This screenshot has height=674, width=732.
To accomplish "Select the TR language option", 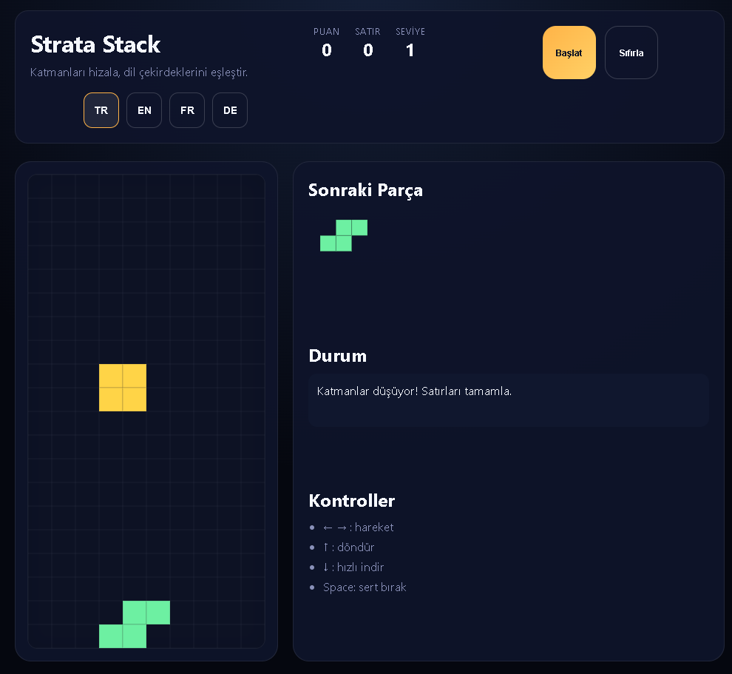I will point(101,110).
